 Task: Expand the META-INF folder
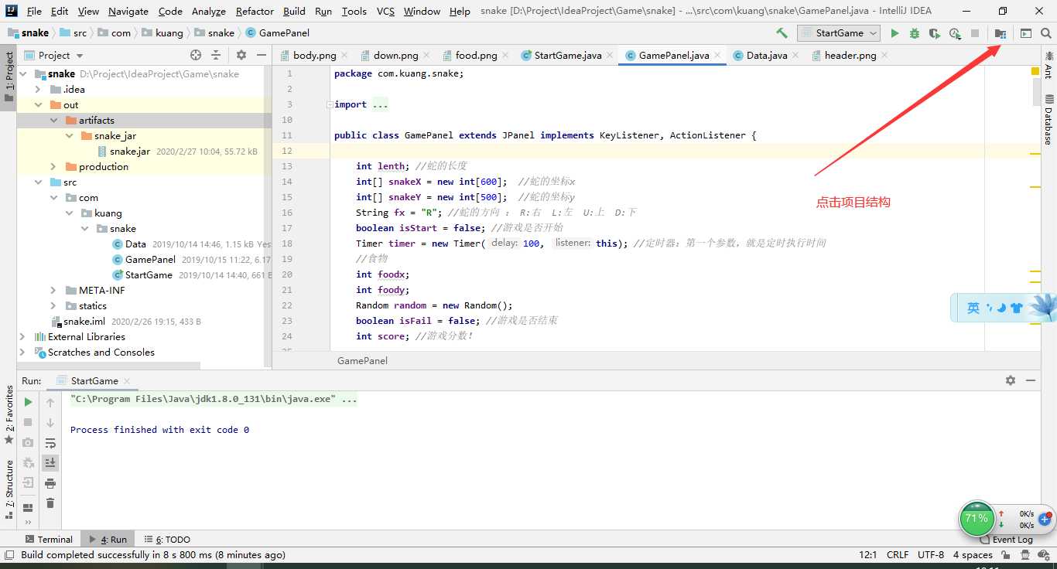53,291
